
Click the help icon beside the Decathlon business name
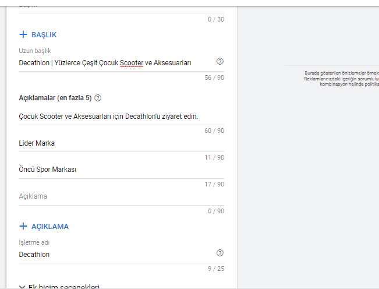(x=219, y=253)
